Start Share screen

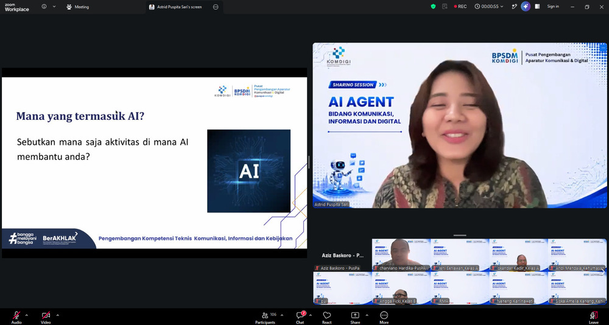coord(355,317)
